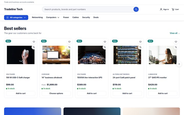Click the CORVANE brand label
The image size is (184, 115).
[x=45, y=74]
